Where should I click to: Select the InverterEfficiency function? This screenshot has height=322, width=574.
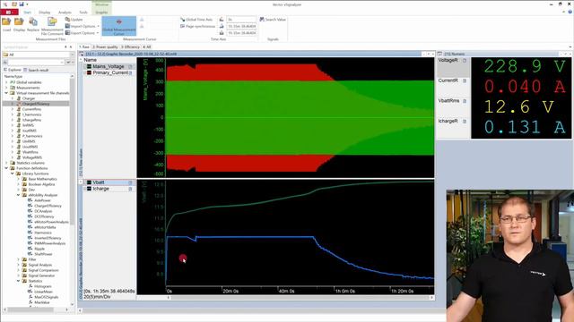48,238
